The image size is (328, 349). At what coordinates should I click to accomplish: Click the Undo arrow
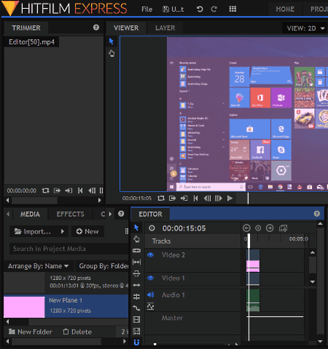200,9
